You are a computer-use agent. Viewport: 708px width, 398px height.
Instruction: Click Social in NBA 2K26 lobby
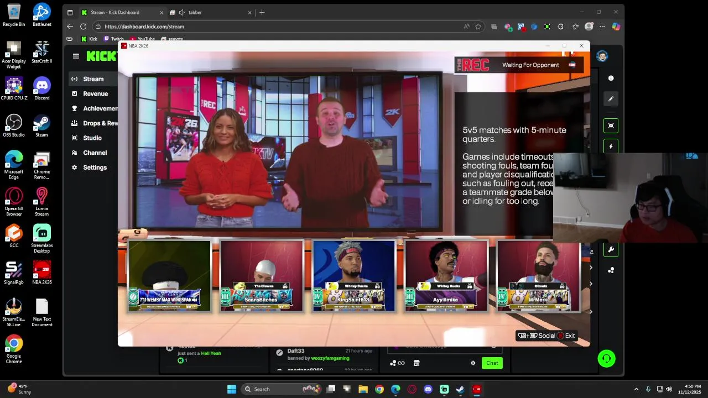pos(537,336)
